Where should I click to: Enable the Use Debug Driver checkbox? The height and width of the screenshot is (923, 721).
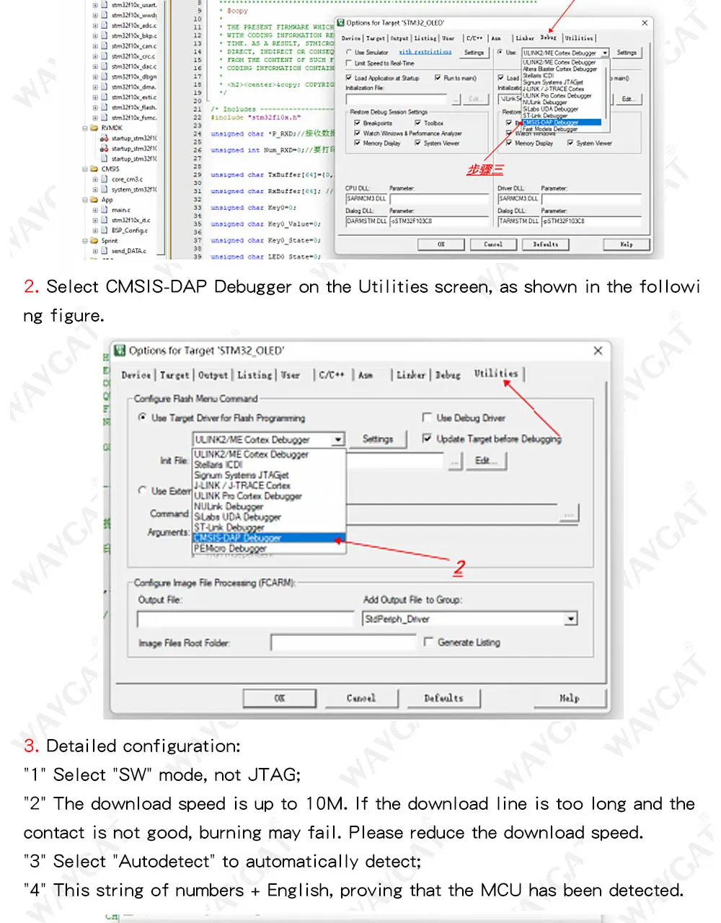tap(427, 418)
